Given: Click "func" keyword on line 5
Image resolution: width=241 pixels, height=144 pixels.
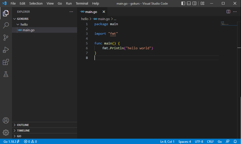Looking at the screenshot, I should tap(98, 43).
